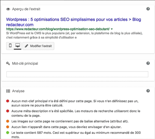Viewport: 155px width, 139px height.
Task: Click the green redacteur.com URL
Action: [x=58, y=29]
